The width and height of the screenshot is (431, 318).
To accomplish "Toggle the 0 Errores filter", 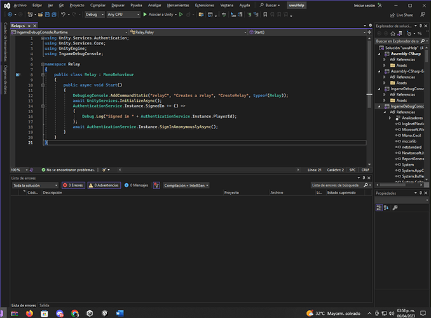I will pyautogui.click(x=73, y=186).
